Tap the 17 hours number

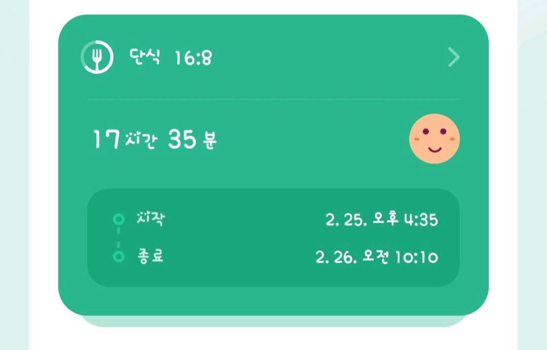(106, 140)
